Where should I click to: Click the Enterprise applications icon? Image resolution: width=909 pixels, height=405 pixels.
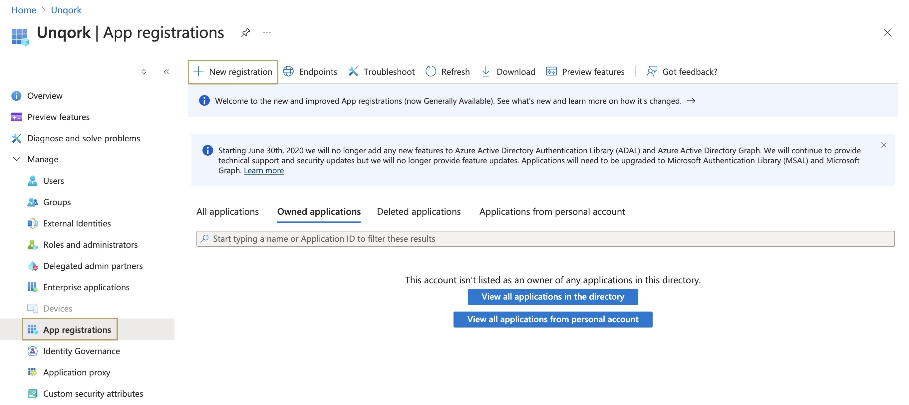pos(33,287)
